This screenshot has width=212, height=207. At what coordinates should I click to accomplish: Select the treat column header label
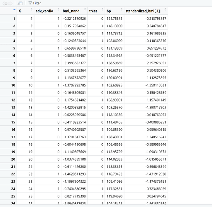pos(93,11)
